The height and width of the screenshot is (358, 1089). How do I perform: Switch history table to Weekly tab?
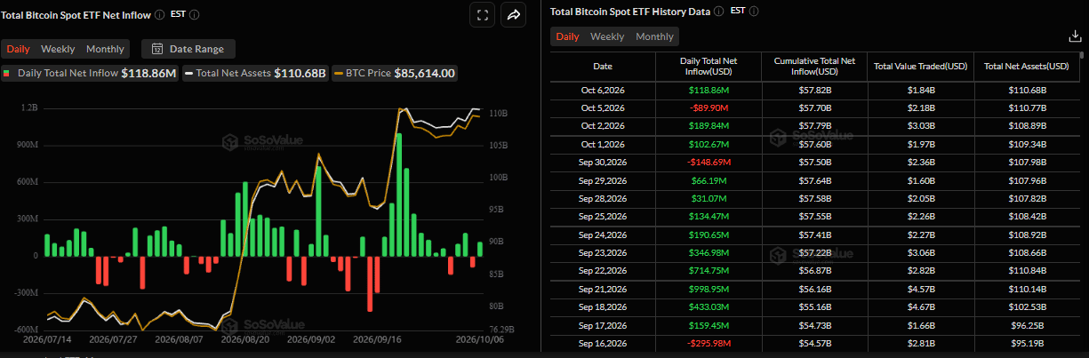pos(607,36)
